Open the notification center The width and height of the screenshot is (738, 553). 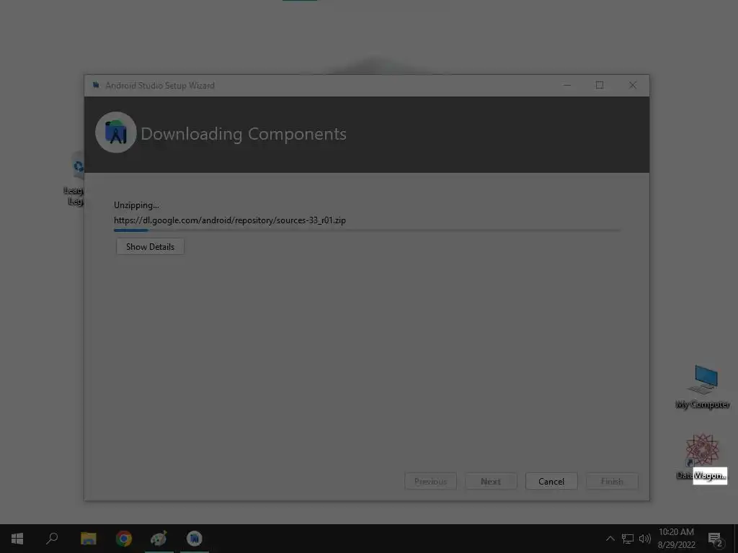[x=716, y=539]
